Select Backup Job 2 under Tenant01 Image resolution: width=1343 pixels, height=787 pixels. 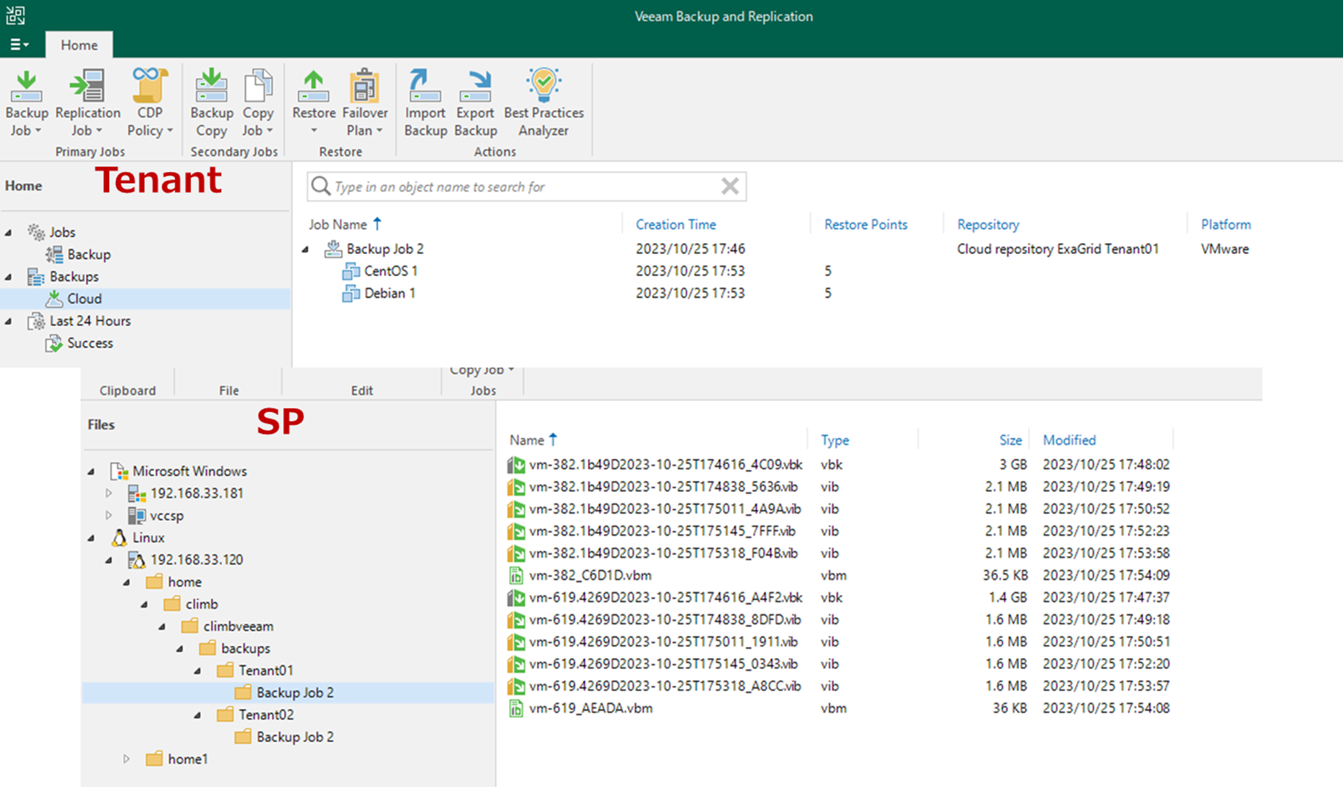pyautogui.click(x=289, y=693)
